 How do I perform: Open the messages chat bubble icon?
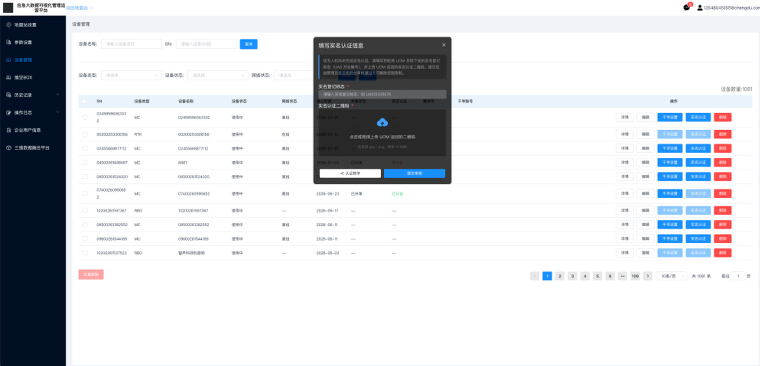(x=686, y=8)
